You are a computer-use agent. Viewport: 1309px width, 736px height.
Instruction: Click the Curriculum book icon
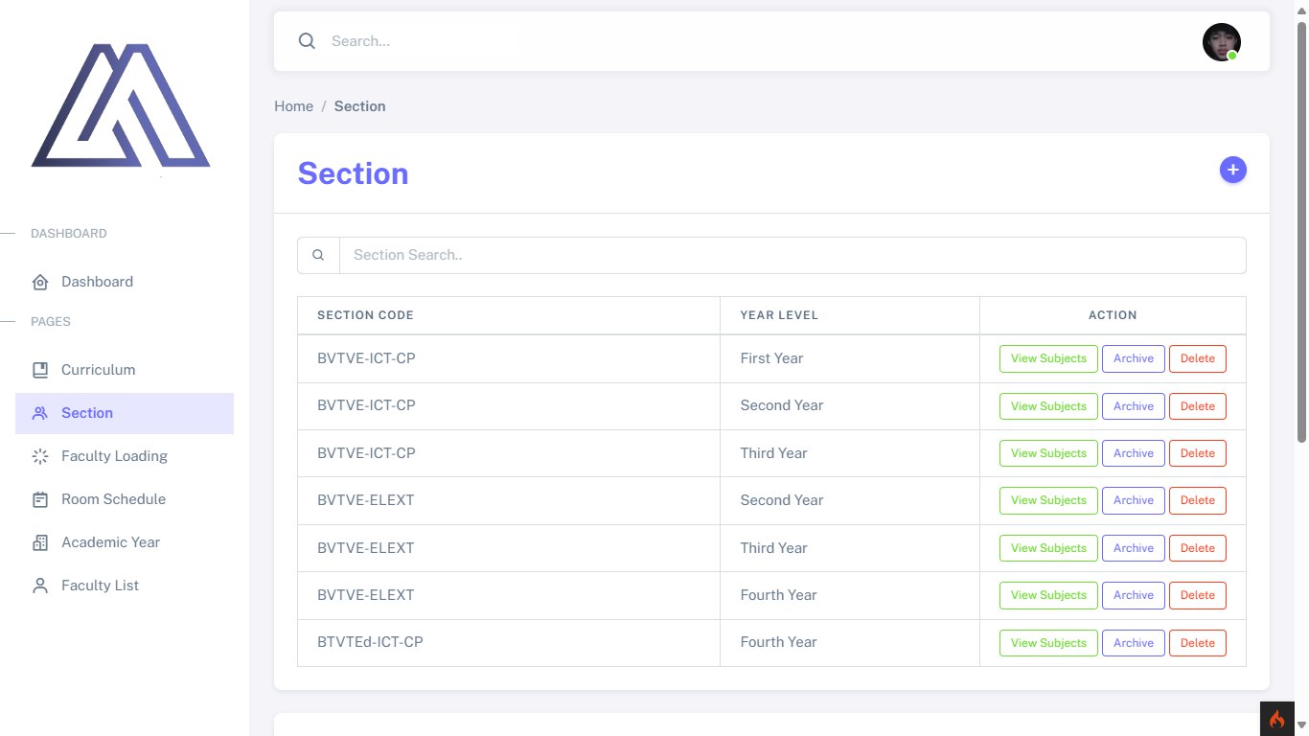[x=40, y=370]
